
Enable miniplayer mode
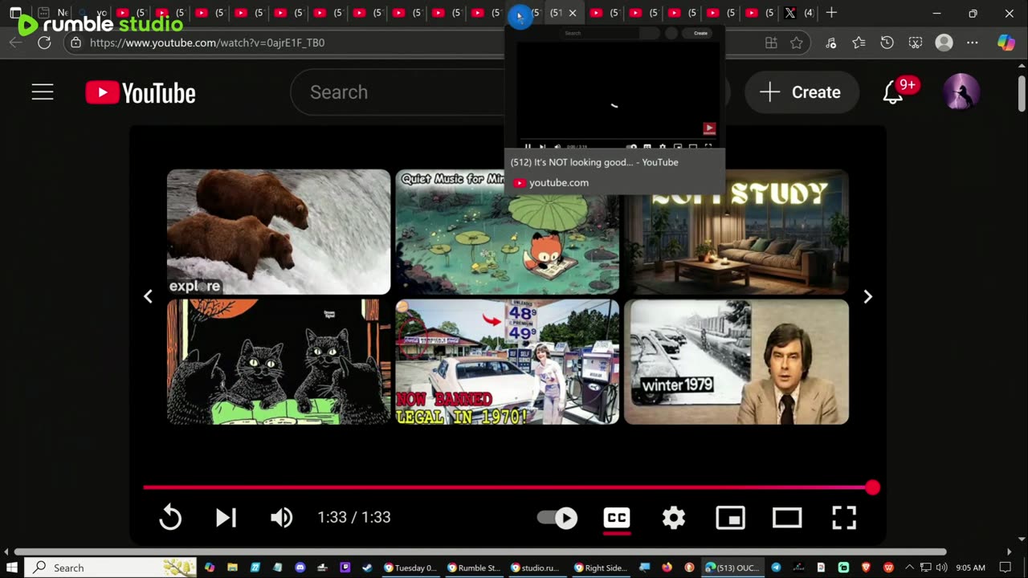[730, 518]
